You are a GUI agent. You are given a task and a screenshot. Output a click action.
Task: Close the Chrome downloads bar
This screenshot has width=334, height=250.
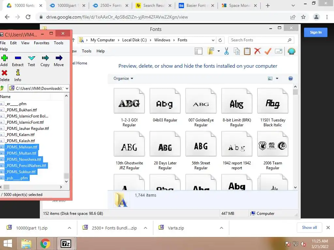coord(328,228)
